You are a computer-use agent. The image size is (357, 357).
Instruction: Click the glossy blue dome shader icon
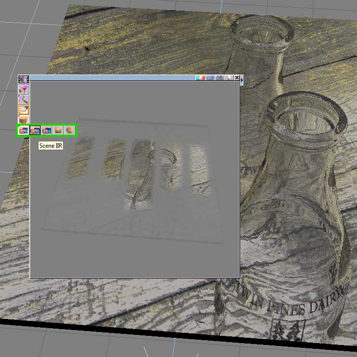219,78
